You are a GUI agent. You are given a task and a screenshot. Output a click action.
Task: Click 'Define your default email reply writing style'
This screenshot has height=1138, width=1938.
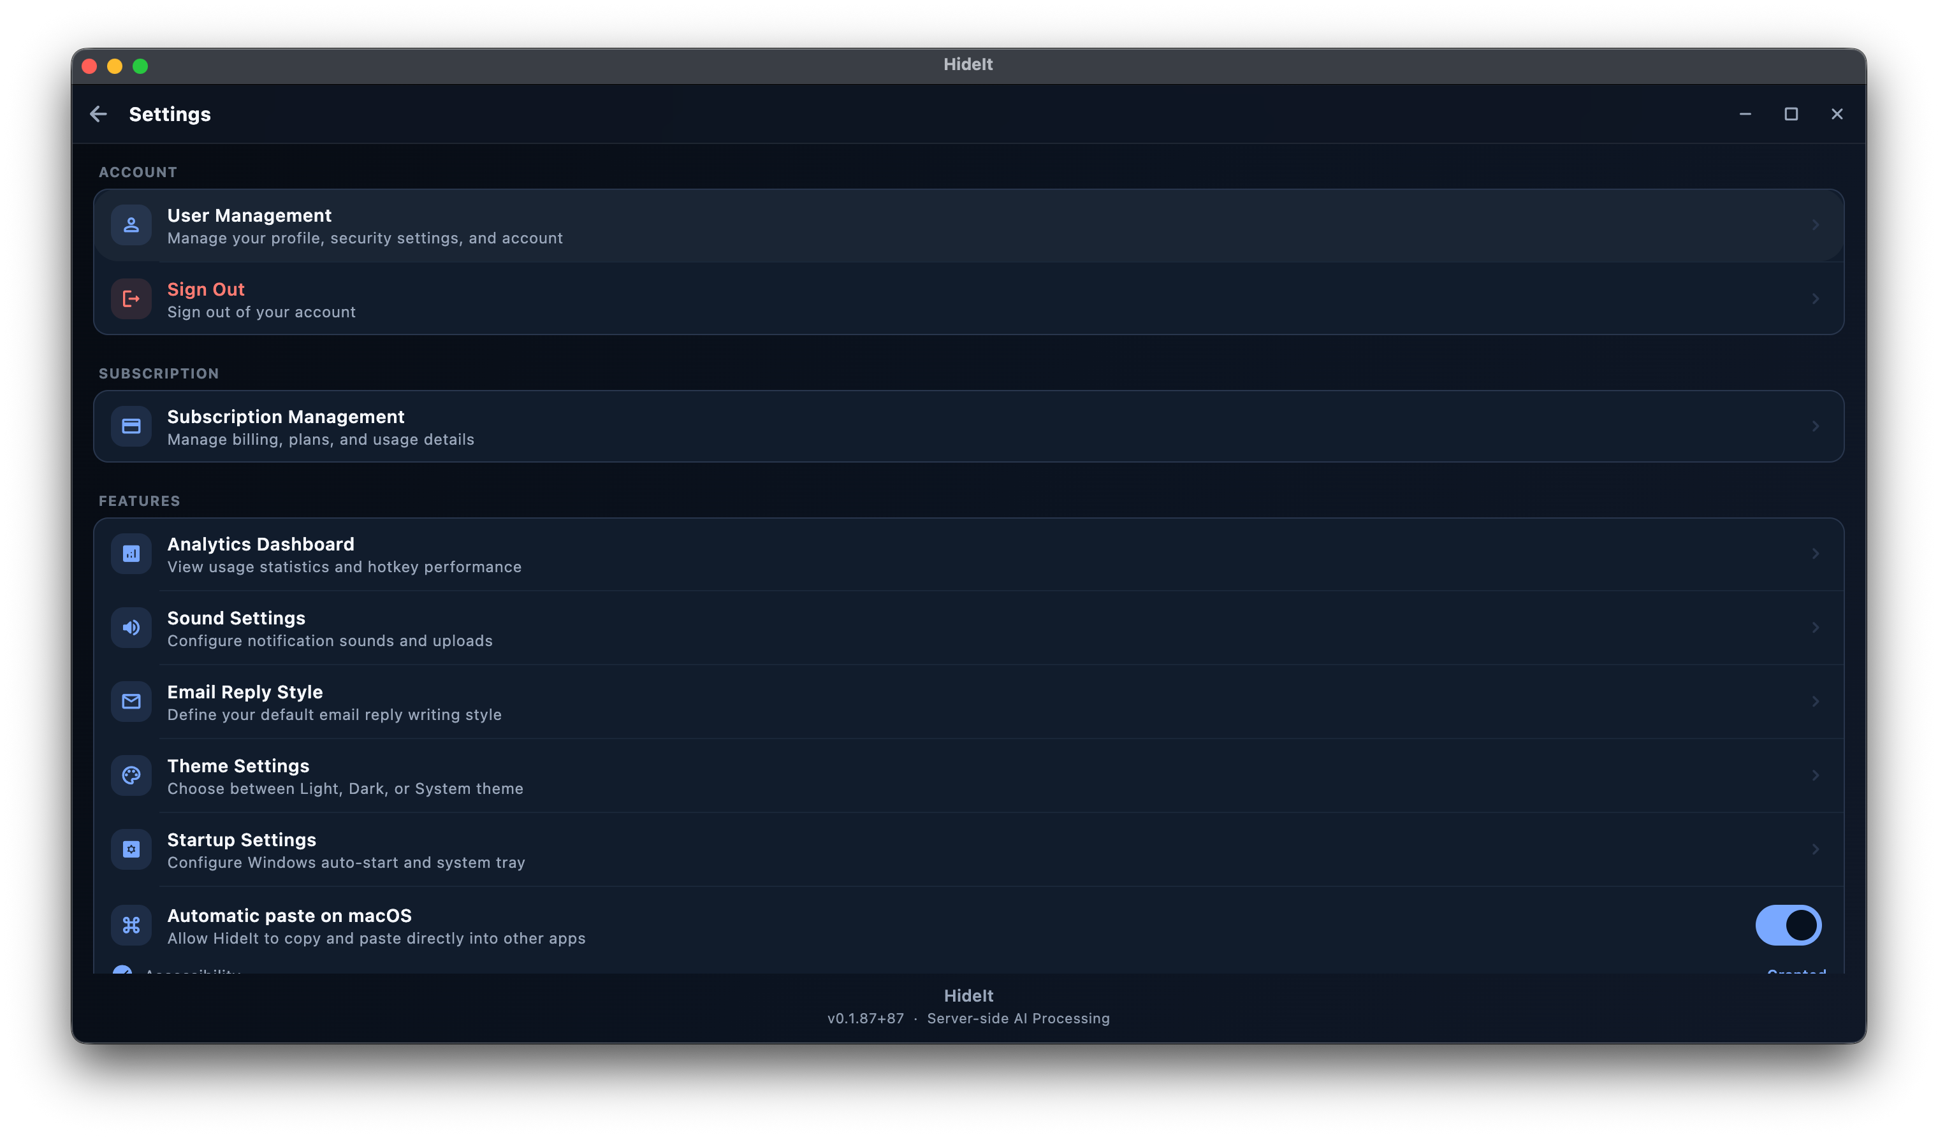(x=335, y=715)
